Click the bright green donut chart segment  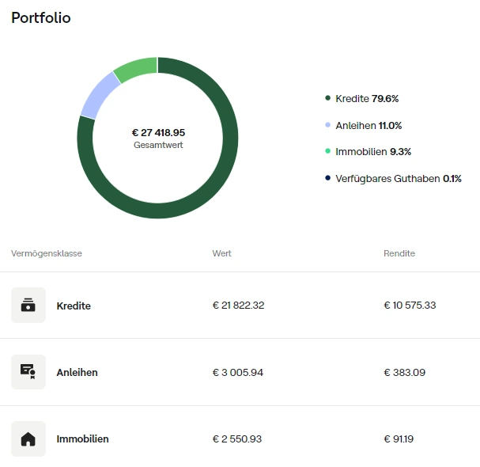[136, 68]
